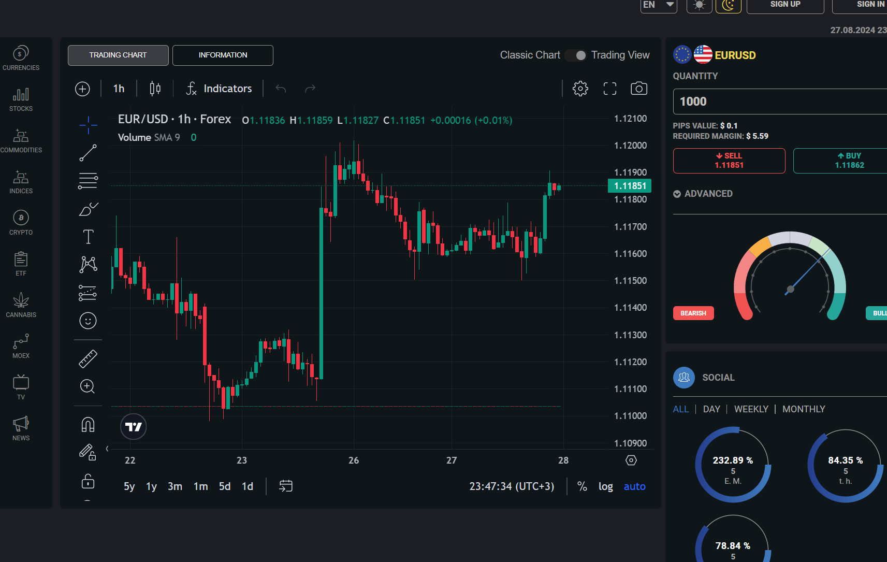The width and height of the screenshot is (887, 562).
Task: Open chart settings gear icon
Action: coord(580,89)
